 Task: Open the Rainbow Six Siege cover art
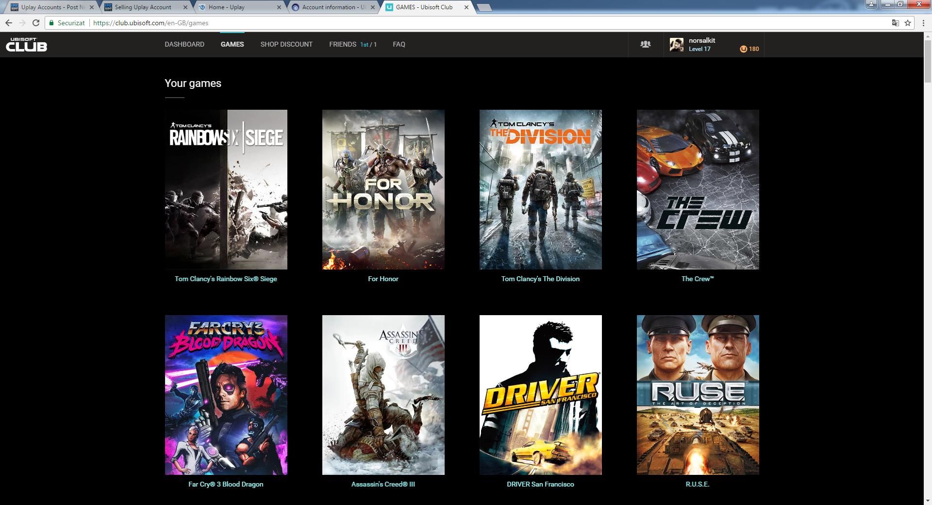(226, 189)
